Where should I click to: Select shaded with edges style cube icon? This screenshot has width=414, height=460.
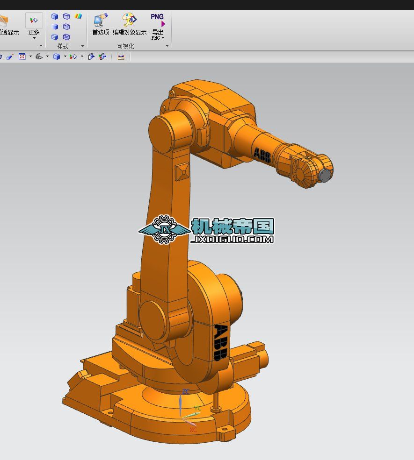[55, 16]
